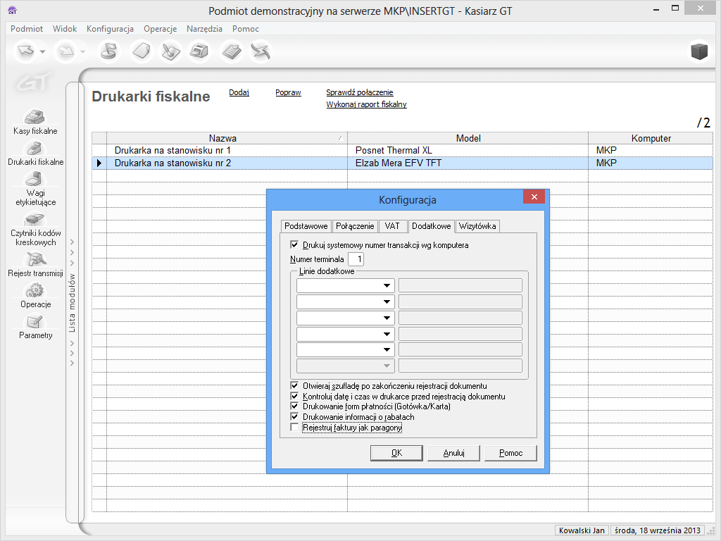Open the third Linie dodatkowe dropdown

pyautogui.click(x=387, y=318)
